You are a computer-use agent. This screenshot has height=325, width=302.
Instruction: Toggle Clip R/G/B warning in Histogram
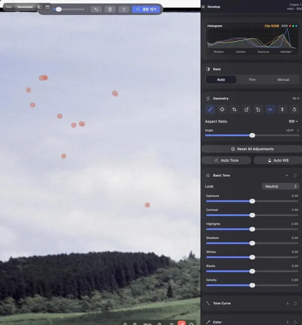(x=271, y=26)
